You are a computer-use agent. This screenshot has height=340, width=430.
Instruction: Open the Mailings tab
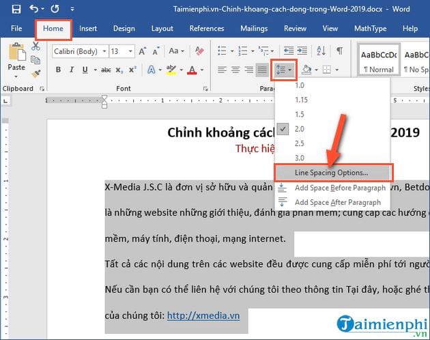(254, 29)
